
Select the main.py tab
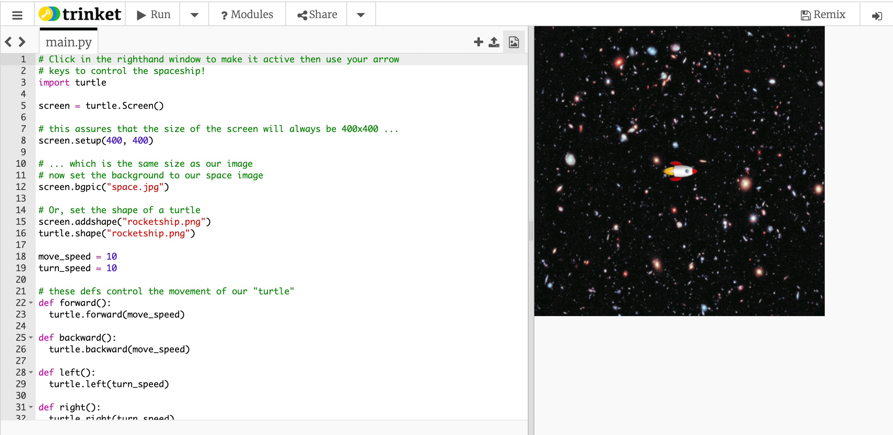69,42
